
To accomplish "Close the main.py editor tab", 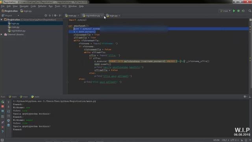I will [x=78, y=16].
